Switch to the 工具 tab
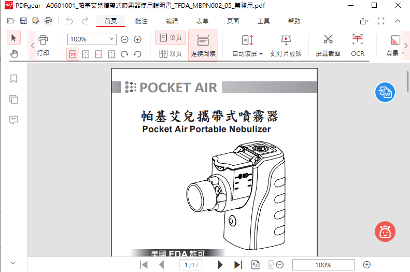 (x=263, y=21)
